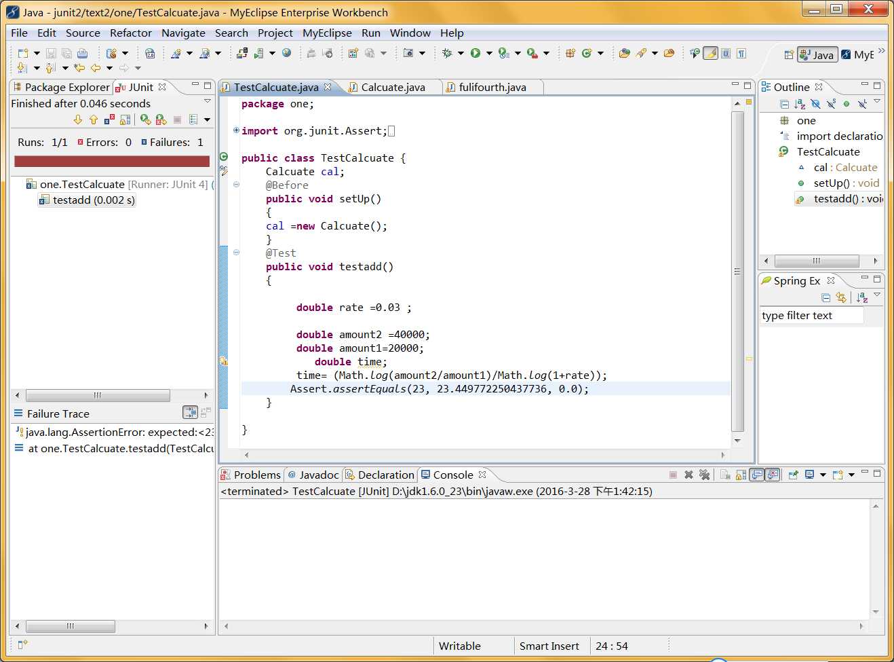
Task: Collapse the setUp method fold
Action: pos(236,184)
